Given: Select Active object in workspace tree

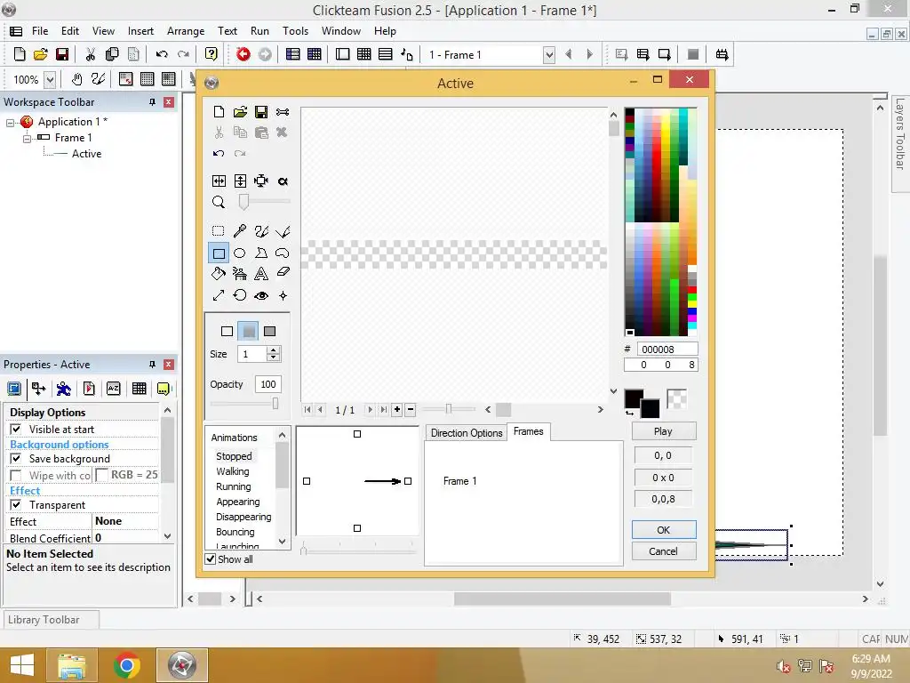Looking at the screenshot, I should tap(86, 154).
